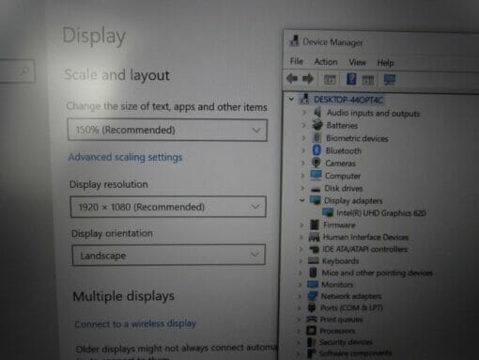479x360 pixels.
Task: Select the Print queues label
Action: pyautogui.click(x=341, y=320)
